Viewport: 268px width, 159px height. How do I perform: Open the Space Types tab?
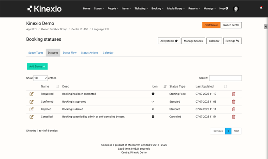point(36,52)
